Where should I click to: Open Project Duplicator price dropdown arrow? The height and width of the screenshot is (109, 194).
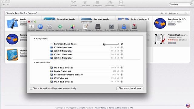click(x=175, y=43)
